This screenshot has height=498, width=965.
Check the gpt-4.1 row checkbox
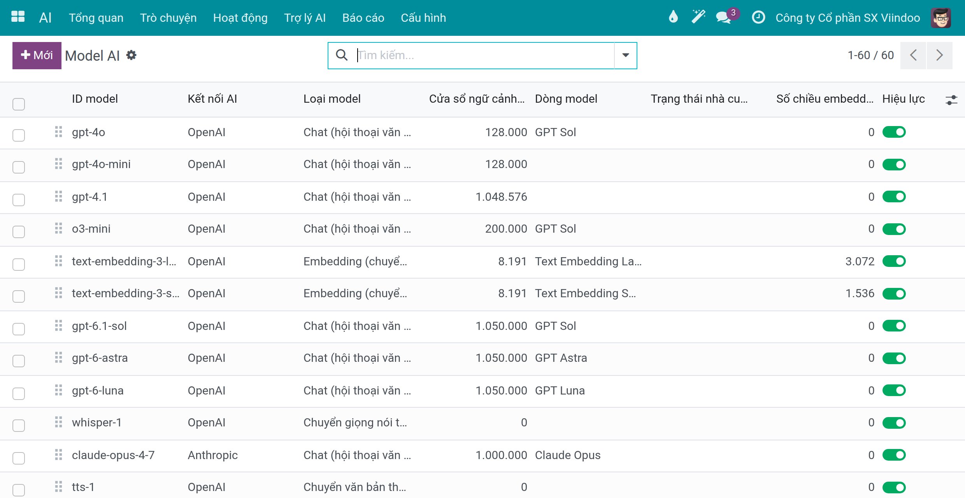19,200
